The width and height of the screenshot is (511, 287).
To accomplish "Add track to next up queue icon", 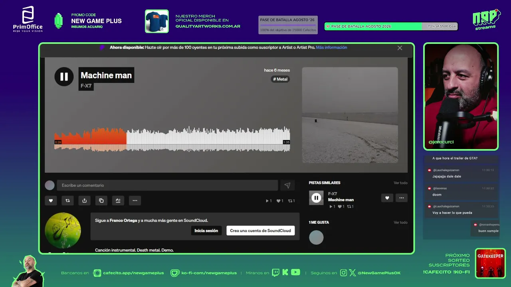I will [118, 201].
